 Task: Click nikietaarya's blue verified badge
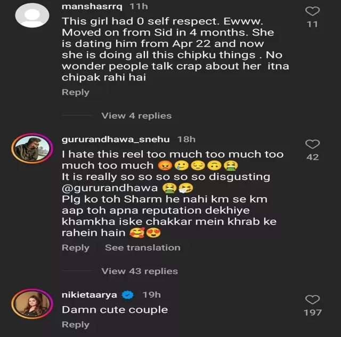[127, 295]
